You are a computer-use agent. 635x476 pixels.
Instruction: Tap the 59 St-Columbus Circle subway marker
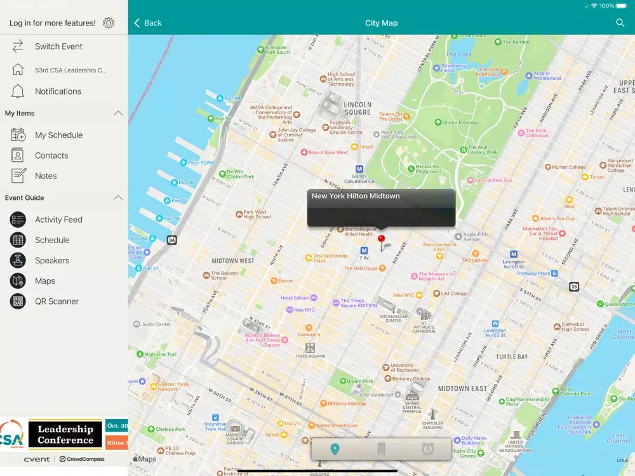coord(359,169)
